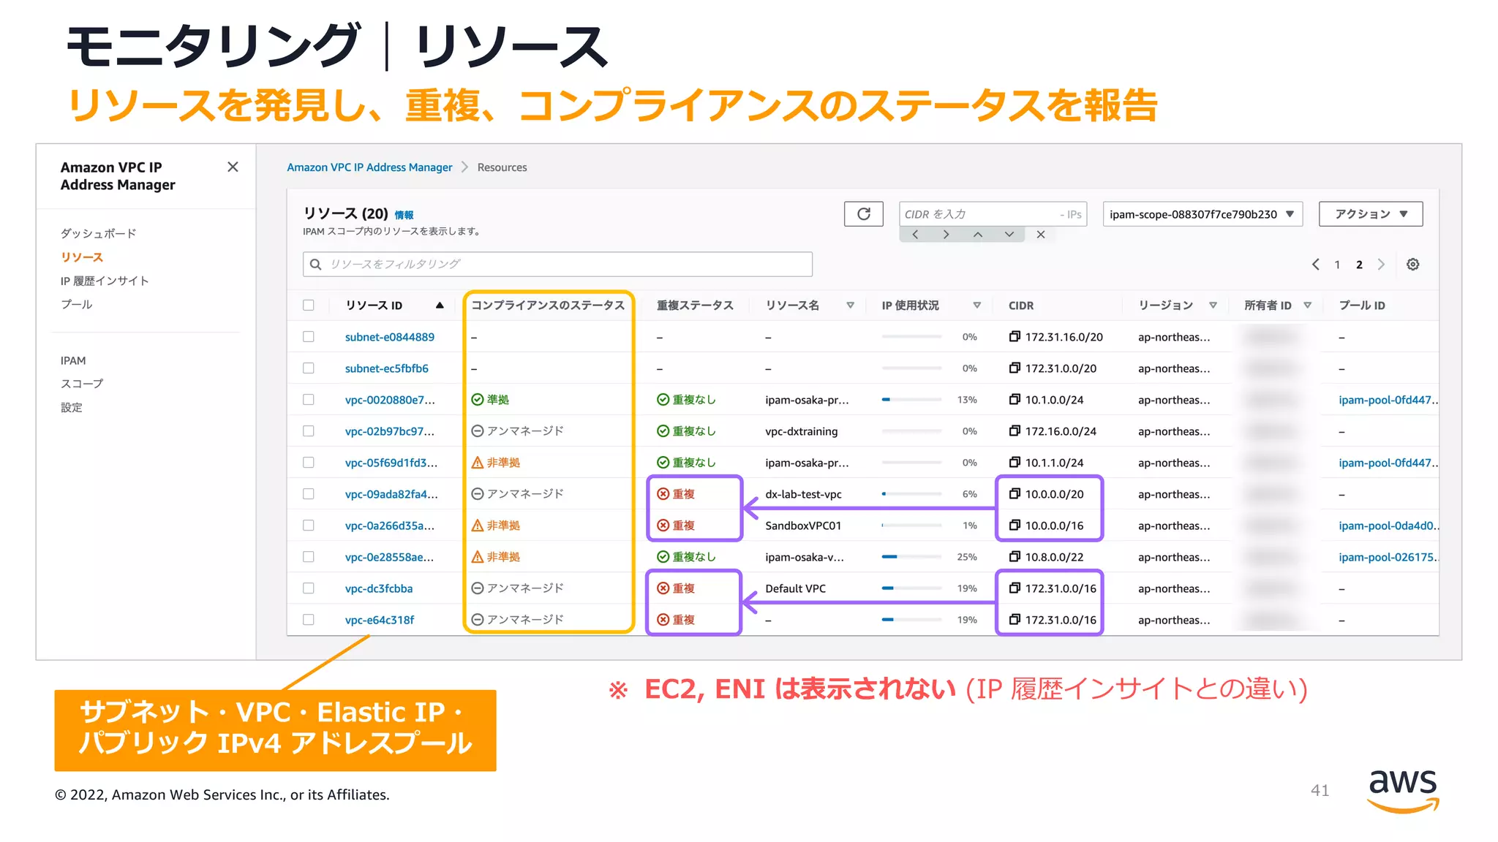Image resolution: width=1498 pixels, height=842 pixels.
Task: Open the ipam-scope selector dropdown
Action: [x=1202, y=214]
